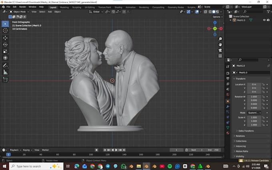Open the Material properties tab
272x170 pixels.
click(x=228, y=133)
